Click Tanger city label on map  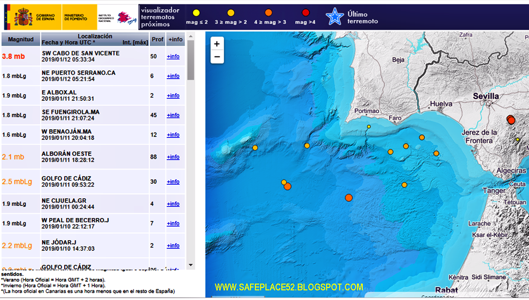point(494,191)
